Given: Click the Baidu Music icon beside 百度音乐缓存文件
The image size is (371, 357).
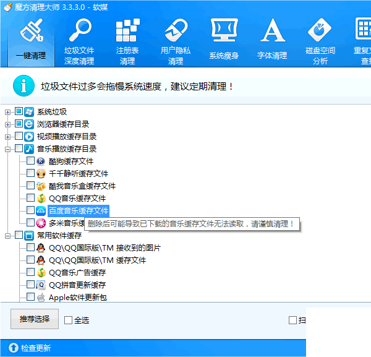Looking at the screenshot, I should pyautogui.click(x=41, y=211).
